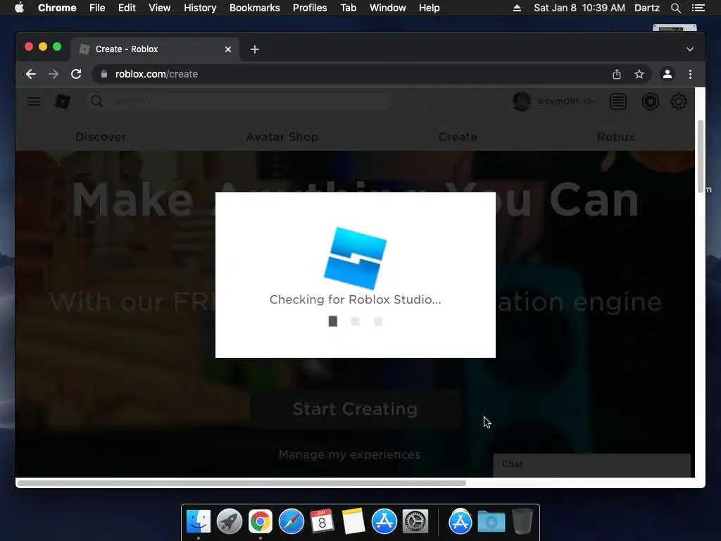Open Notes from the Dock

click(x=353, y=522)
